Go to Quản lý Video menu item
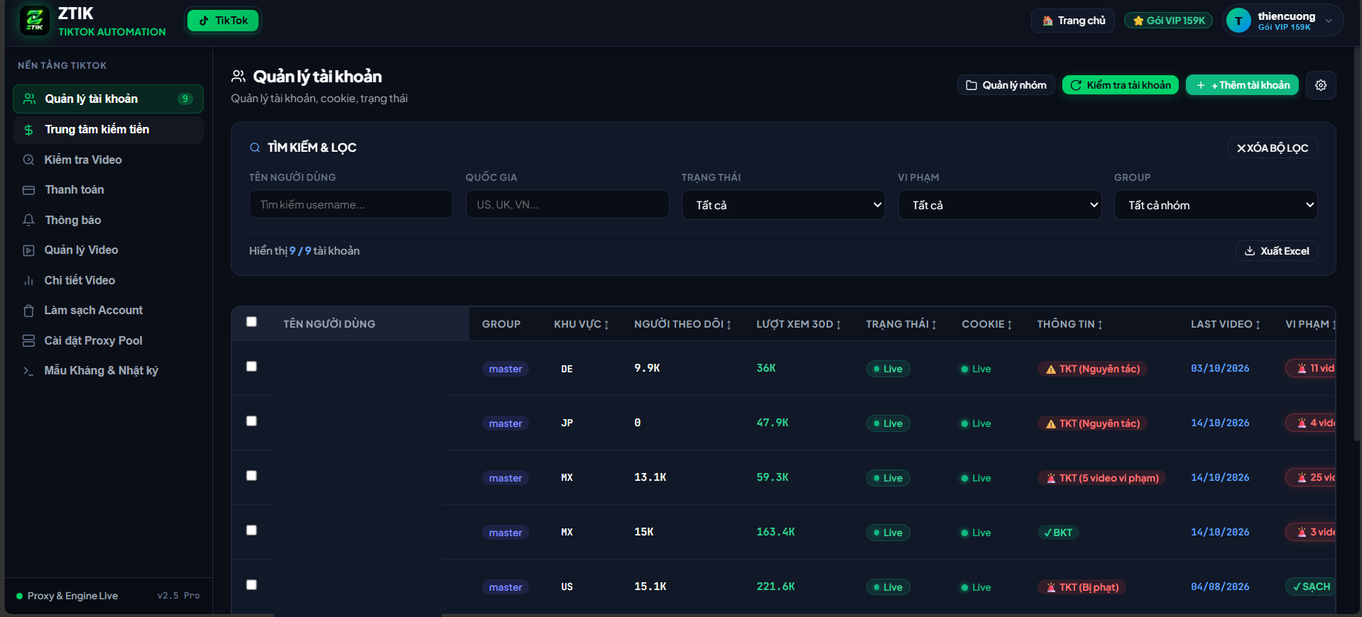The width and height of the screenshot is (1362, 617). point(108,250)
